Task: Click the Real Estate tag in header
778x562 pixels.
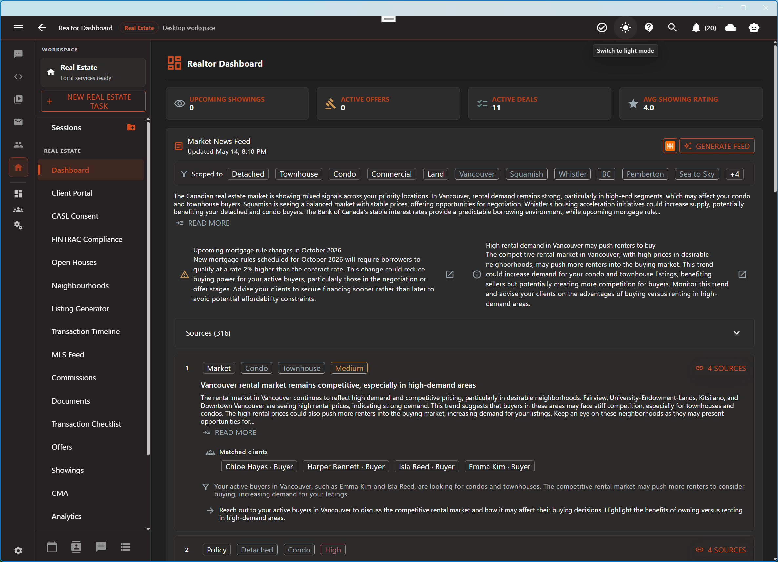Action: point(139,28)
